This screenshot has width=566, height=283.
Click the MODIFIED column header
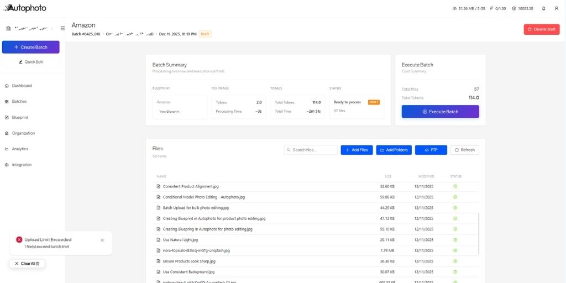click(426, 176)
